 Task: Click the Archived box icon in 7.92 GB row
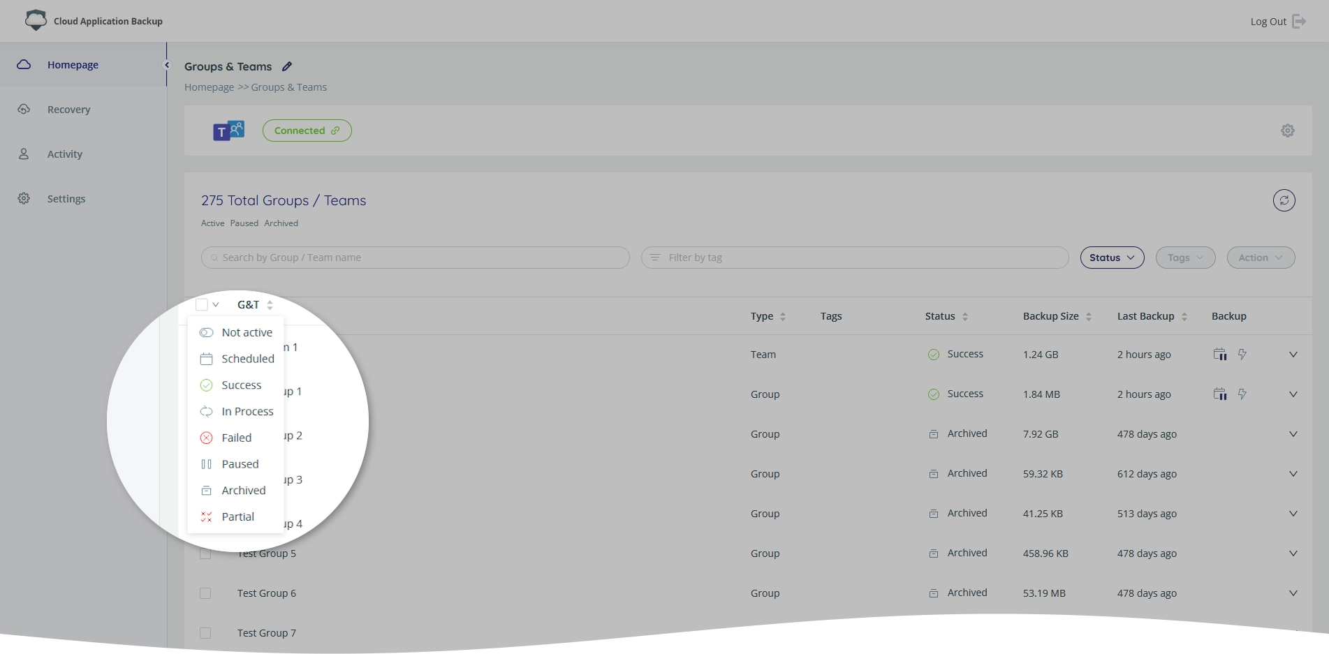(934, 434)
